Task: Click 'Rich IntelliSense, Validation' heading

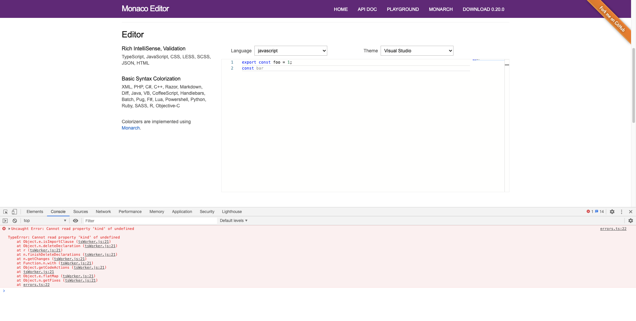Action: (x=153, y=48)
